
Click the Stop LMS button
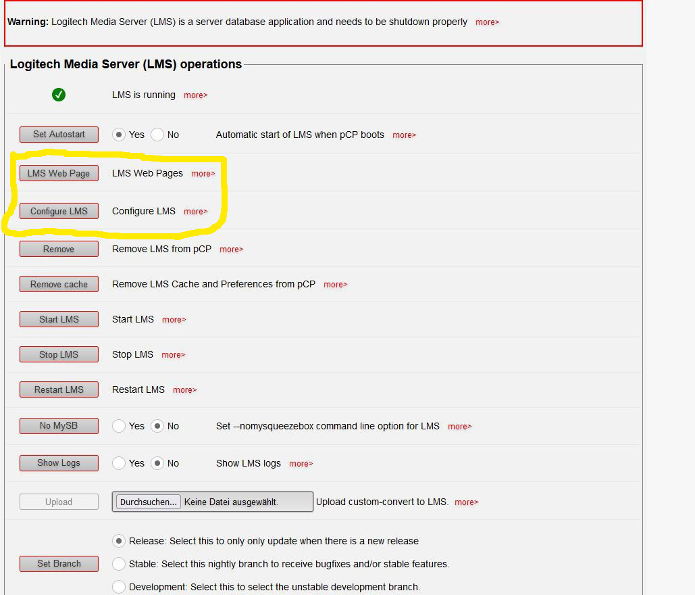[x=59, y=354]
